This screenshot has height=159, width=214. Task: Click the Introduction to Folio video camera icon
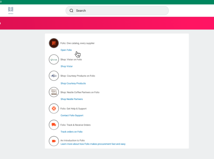tap(54, 141)
